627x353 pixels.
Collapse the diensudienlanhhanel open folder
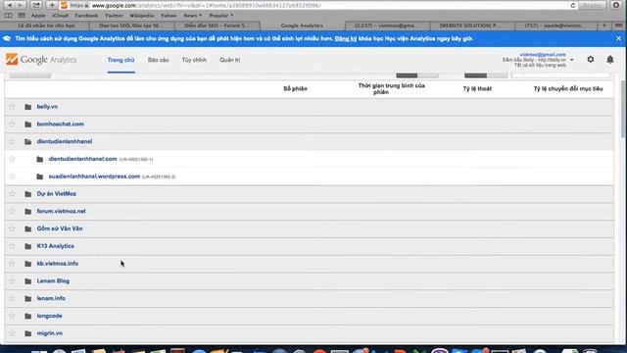click(x=28, y=141)
